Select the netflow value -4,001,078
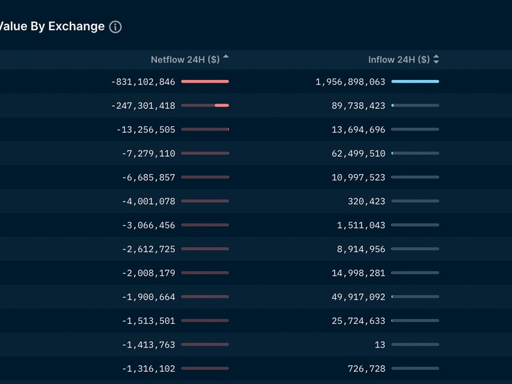This screenshot has height=384, width=512. [x=148, y=202]
